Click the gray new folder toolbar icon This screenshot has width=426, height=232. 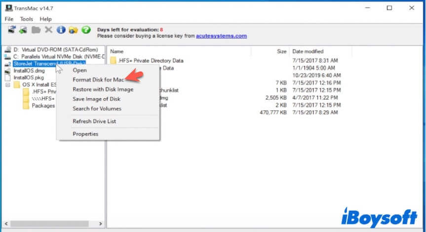pyautogui.click(x=36, y=30)
